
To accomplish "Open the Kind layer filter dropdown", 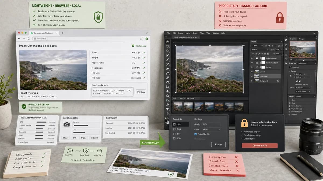I will [257, 46].
